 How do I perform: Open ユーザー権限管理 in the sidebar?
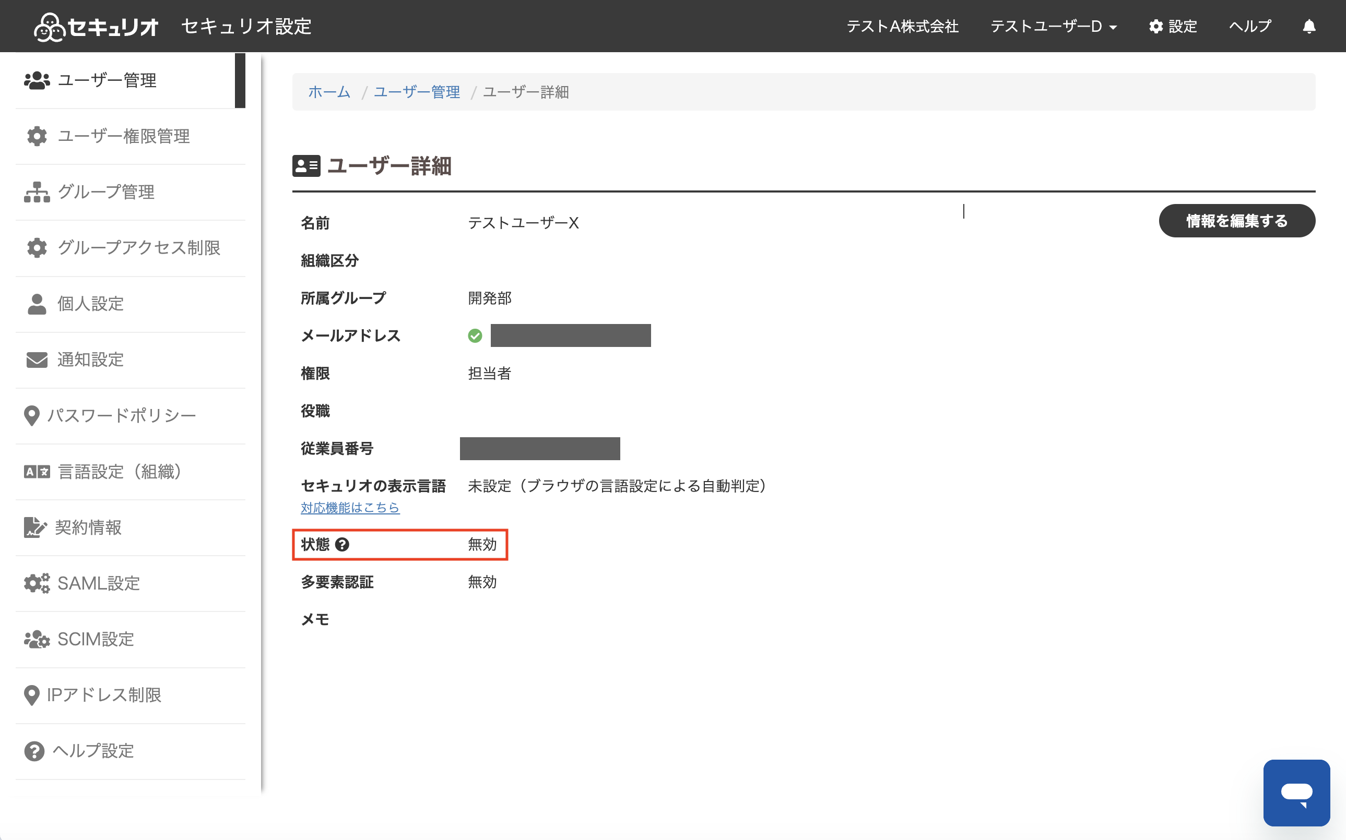pyautogui.click(x=130, y=136)
